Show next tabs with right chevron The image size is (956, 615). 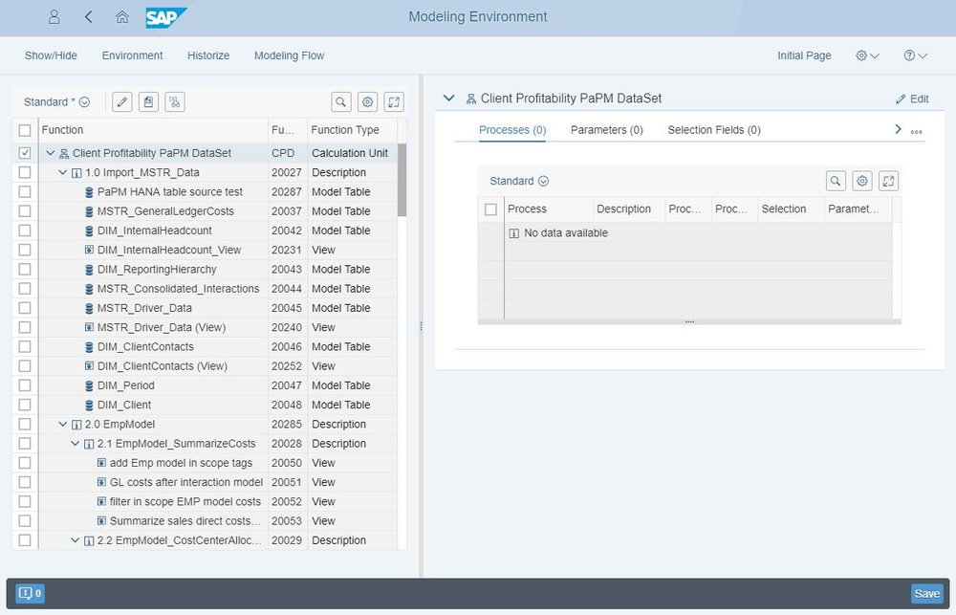coord(898,129)
